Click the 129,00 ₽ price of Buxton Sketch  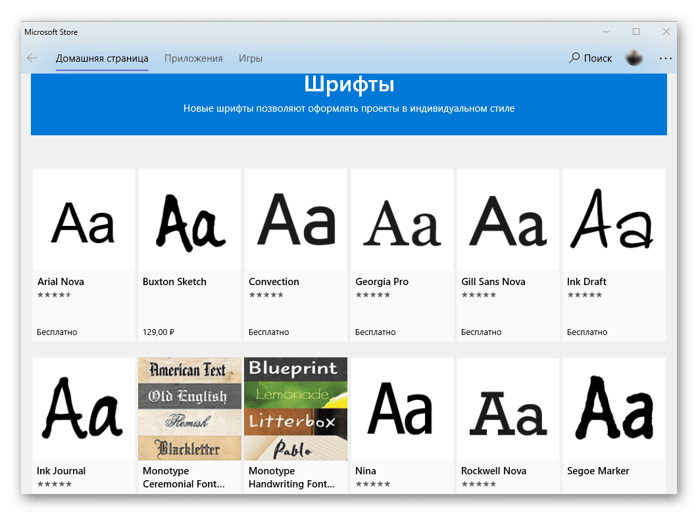pyautogui.click(x=159, y=332)
